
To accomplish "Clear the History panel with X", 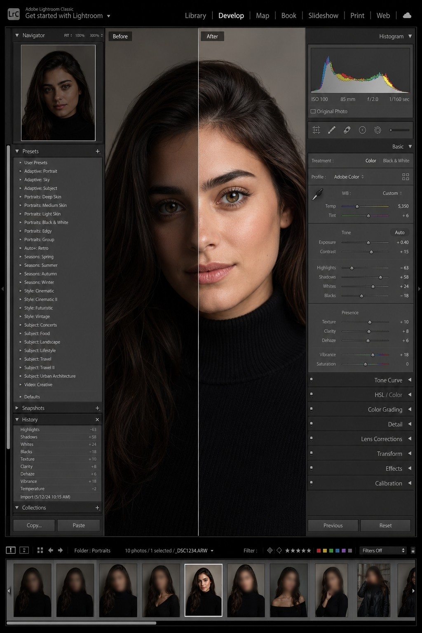I will pyautogui.click(x=97, y=420).
